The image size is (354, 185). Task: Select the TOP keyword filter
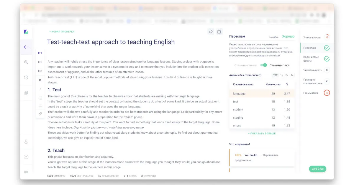[275, 75]
